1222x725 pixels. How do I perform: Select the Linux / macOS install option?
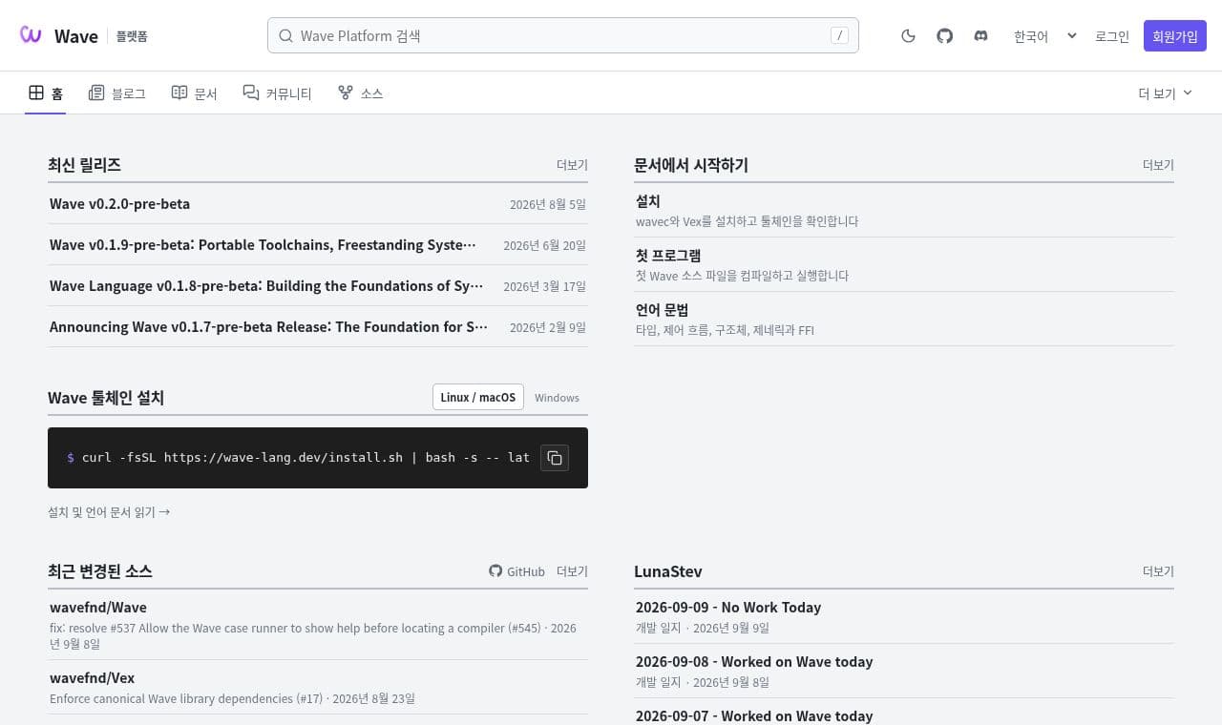478,397
